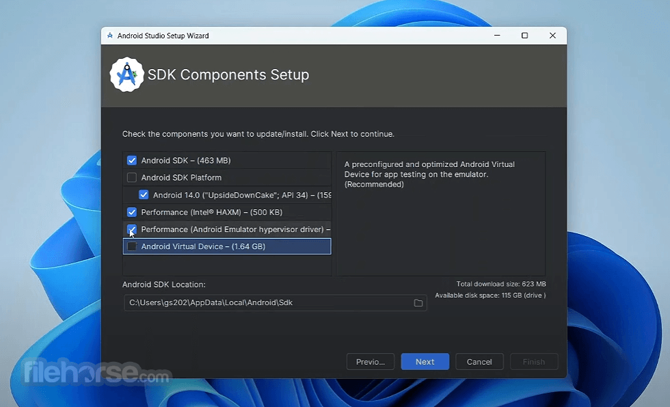Cancel the setup wizard
Image resolution: width=670 pixels, height=407 pixels.
(x=479, y=362)
